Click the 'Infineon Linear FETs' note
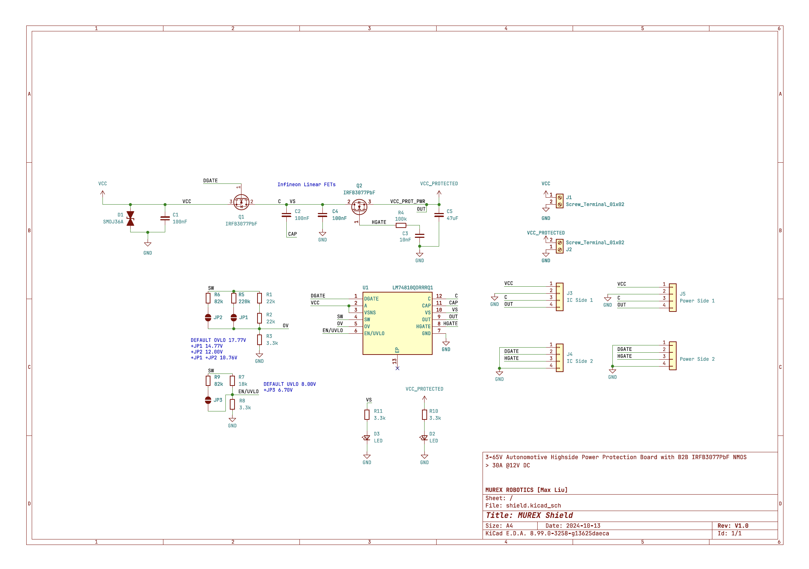 (306, 185)
